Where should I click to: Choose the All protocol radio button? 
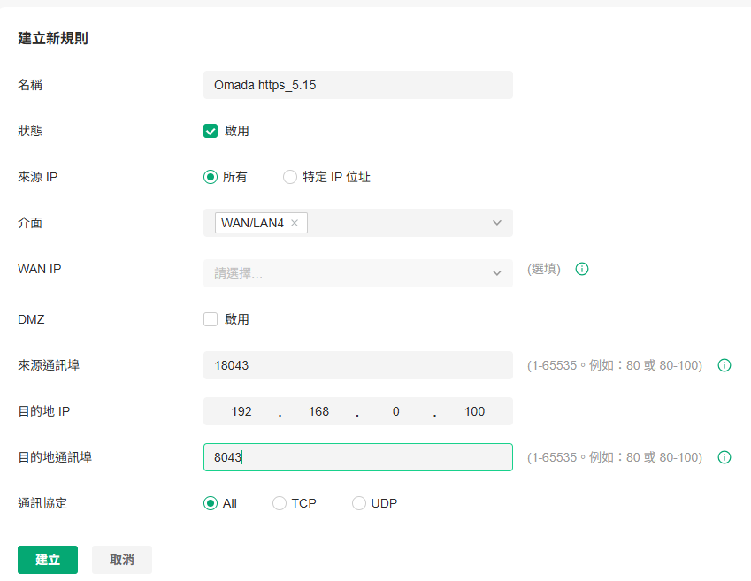[211, 503]
